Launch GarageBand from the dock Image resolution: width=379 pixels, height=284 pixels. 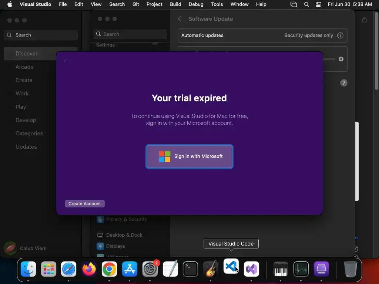[x=211, y=269]
